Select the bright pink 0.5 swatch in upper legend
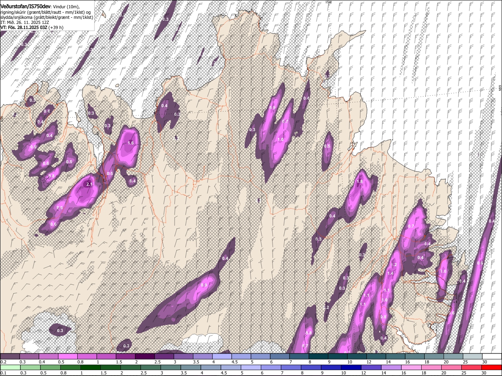 tap(67, 356)
